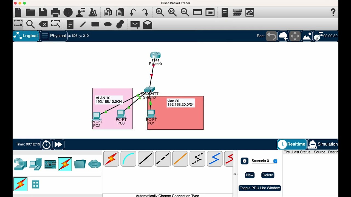Screen dimensions: 351x197
Task: Select Connections lightning category
Action: pyautogui.click(x=65, y=164)
